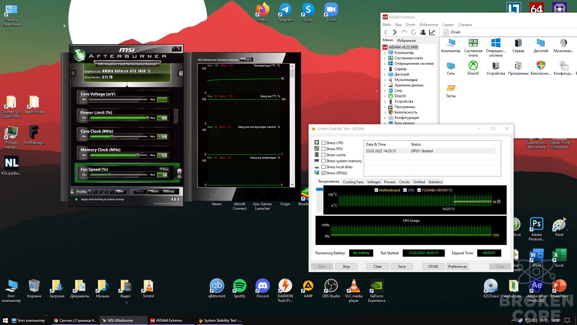
Task: Open Избранное tab in AIDA64 sidebar
Action: 406,40
